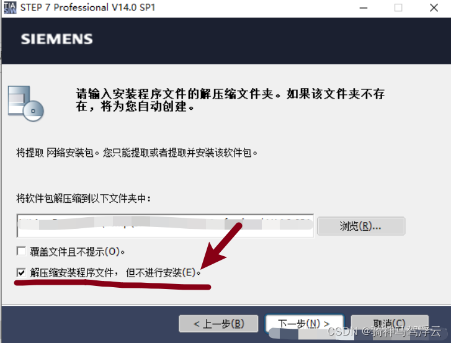Enable the 覆盖文件且不提示(O) checkbox
This screenshot has height=343, width=451.
pyautogui.click(x=21, y=251)
